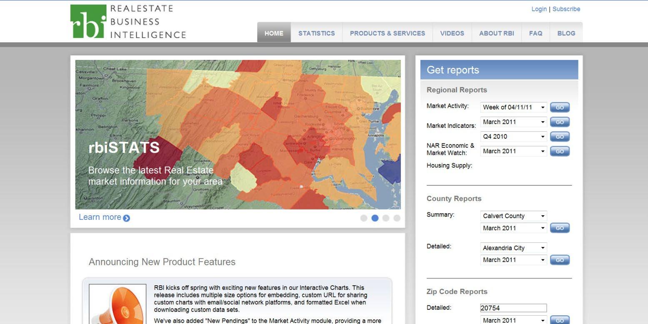Image resolution: width=648 pixels, height=324 pixels.
Task: Click GO next to the Q4 2010 dropdown
Action: (560, 137)
